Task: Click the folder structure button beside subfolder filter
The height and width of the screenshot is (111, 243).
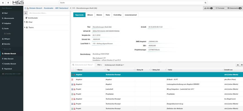Action: click(25, 13)
